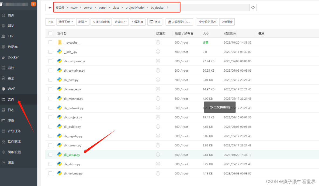
Task: Refresh the file list
Action: (x=253, y=8)
